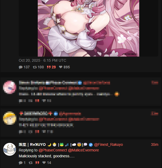The image size is (162, 168).
Task: Like Rakuyo's reply with 14 hearts
Action: 44,163
